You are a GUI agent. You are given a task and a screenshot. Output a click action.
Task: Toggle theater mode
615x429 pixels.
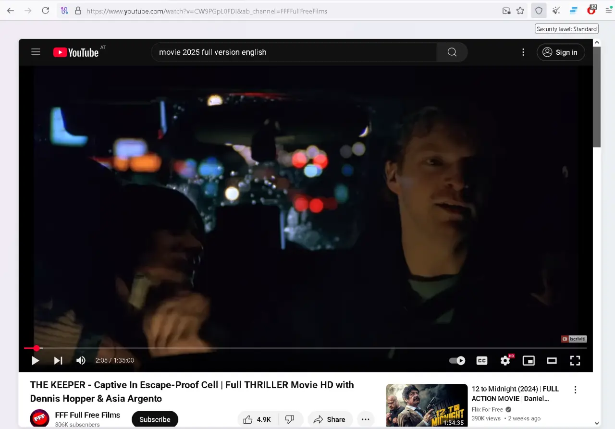click(552, 360)
